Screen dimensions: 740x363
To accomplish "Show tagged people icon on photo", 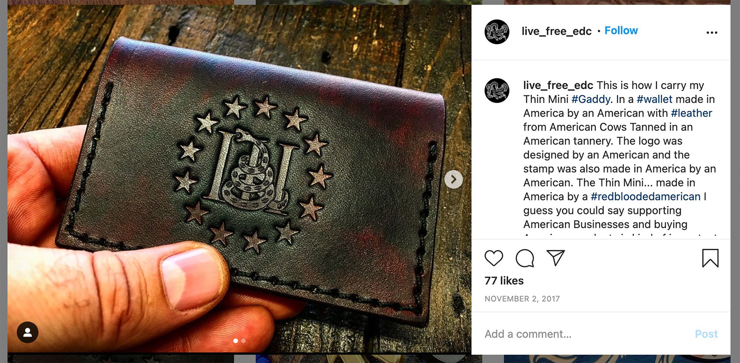I will tap(28, 332).
